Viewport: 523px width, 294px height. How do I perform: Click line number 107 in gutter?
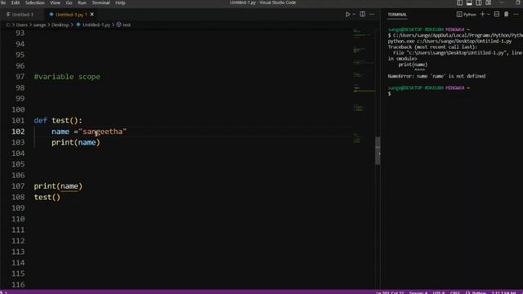[x=18, y=186]
